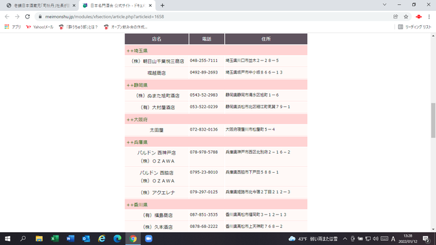436x245 pixels.
Task: Click phone number 053-522-0239
Action: 204,107
